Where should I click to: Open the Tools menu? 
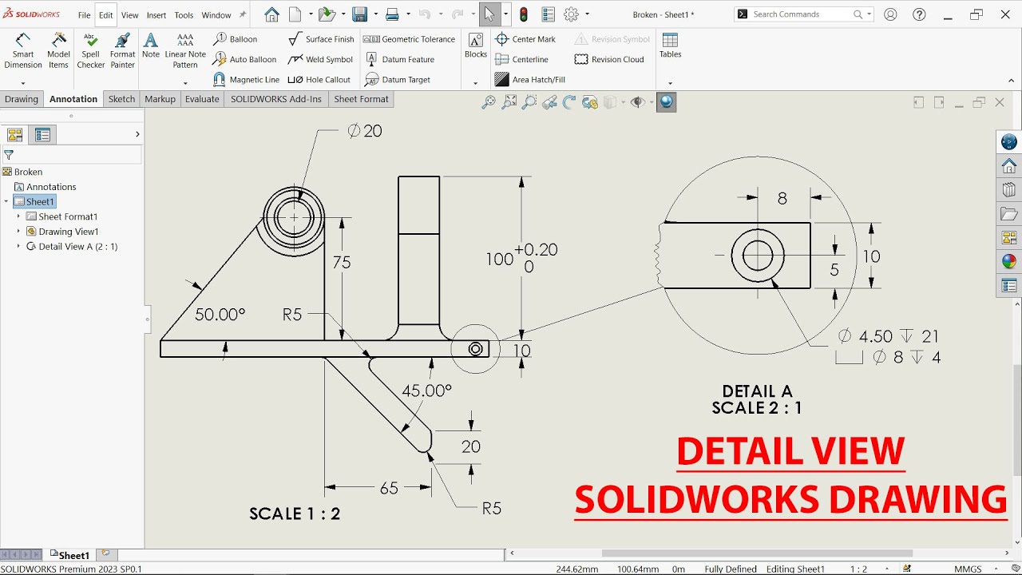pos(184,15)
